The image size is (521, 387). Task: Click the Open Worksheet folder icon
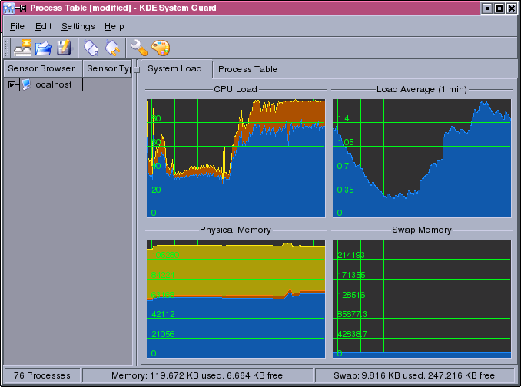pos(44,48)
